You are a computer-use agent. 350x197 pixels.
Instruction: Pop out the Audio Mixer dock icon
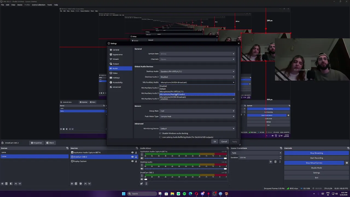click(227, 148)
